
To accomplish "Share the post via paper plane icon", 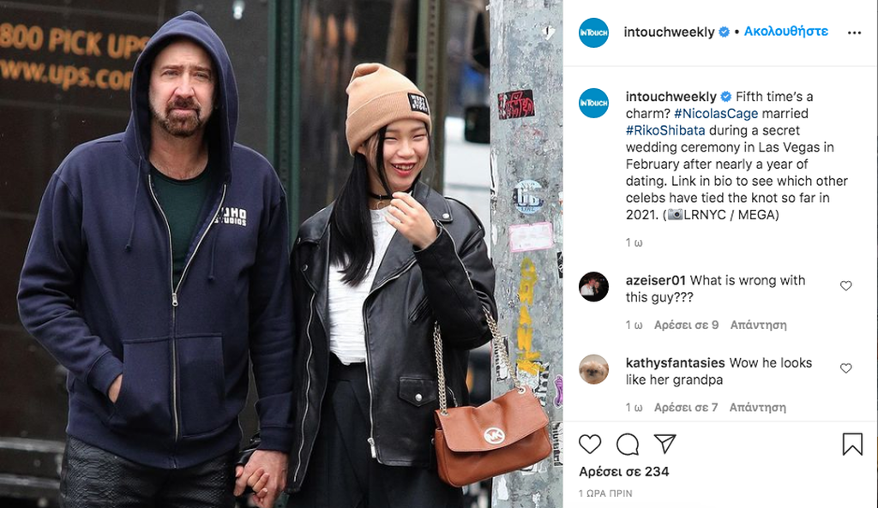I will [665, 444].
